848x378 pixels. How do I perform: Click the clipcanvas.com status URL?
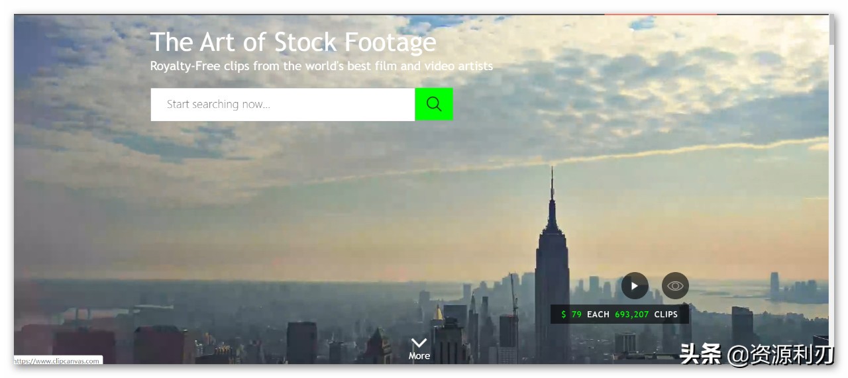(x=58, y=361)
